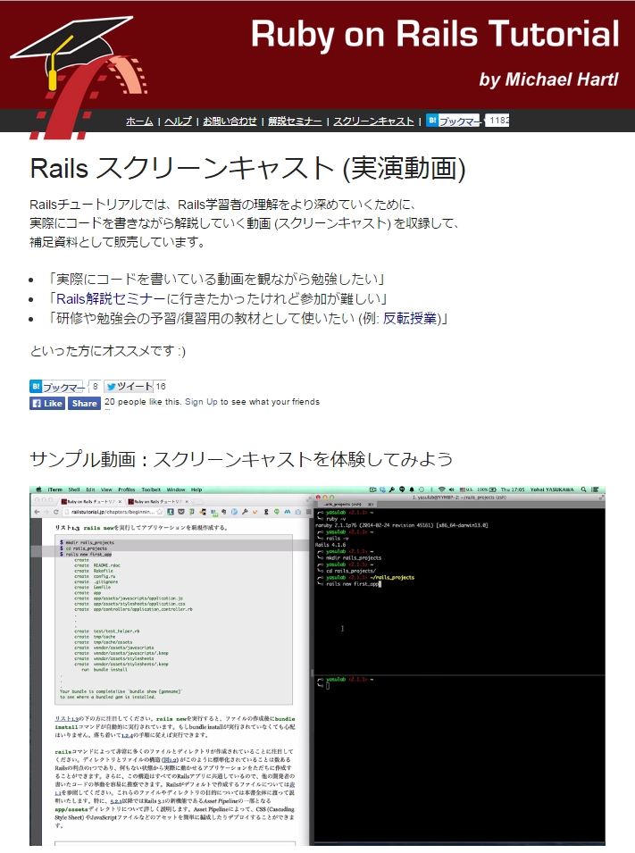Click the Facebook Like button
The height and width of the screenshot is (853, 635).
tap(47, 403)
